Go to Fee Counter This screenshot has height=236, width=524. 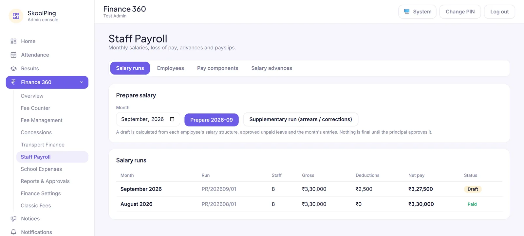35,108
